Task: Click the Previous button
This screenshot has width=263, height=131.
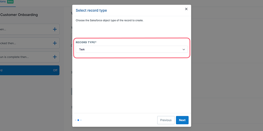Action: tap(166, 120)
